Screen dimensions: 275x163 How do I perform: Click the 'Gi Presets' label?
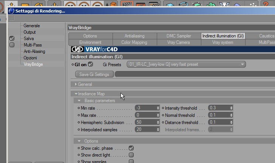pos(112,65)
